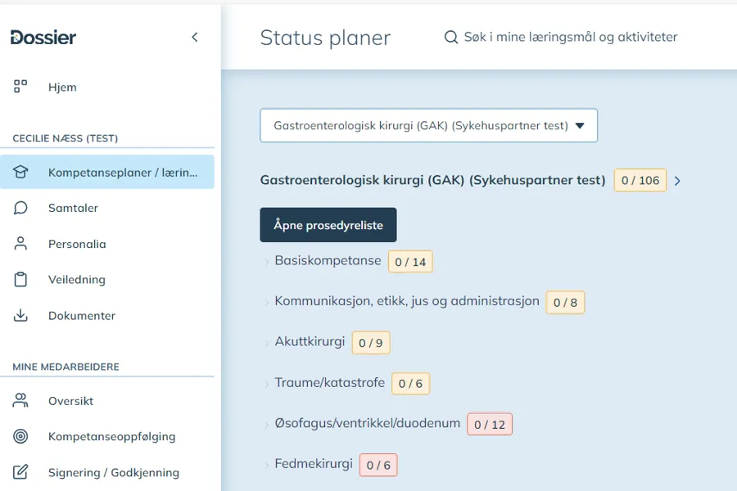Open Samtaler via its speech bubble icon
737x491 pixels.
[x=19, y=207]
